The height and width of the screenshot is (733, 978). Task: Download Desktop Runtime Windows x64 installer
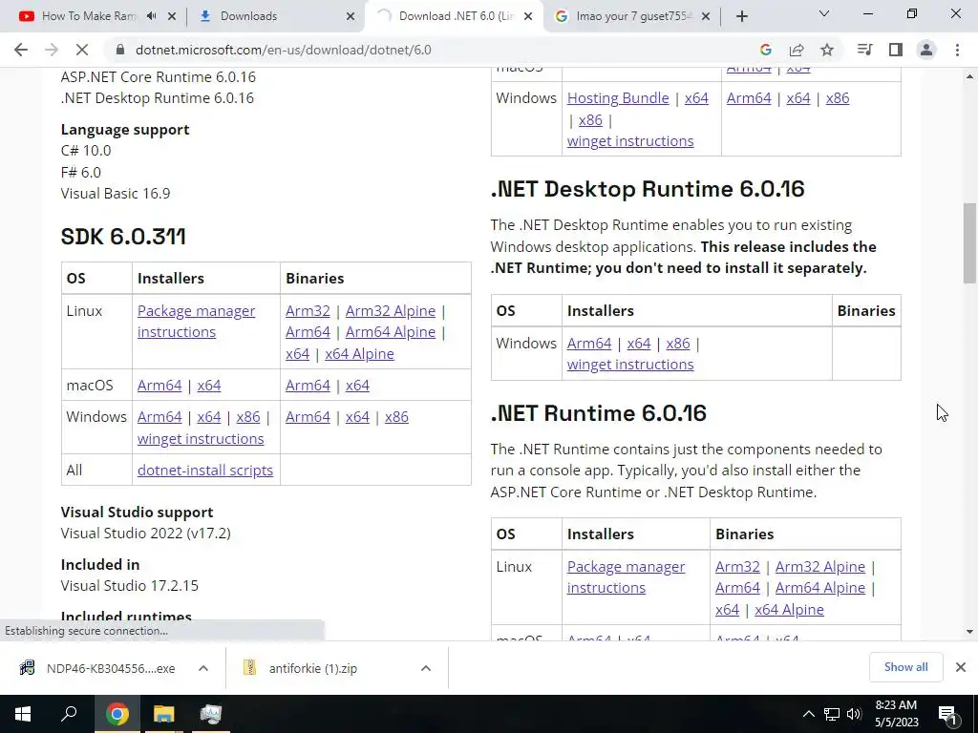coord(639,343)
